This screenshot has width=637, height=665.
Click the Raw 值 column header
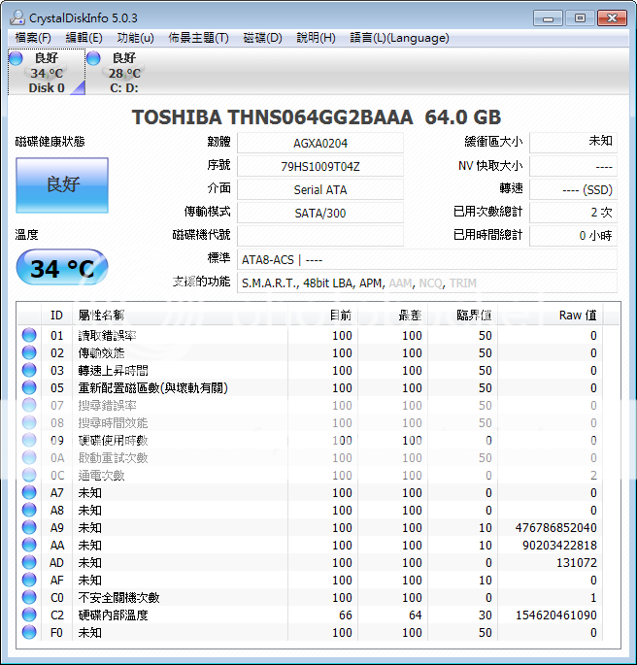point(550,316)
